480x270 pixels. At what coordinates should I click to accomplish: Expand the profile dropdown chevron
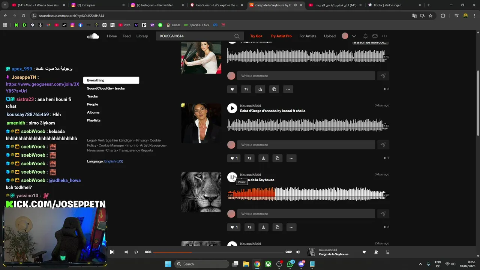pos(354,36)
